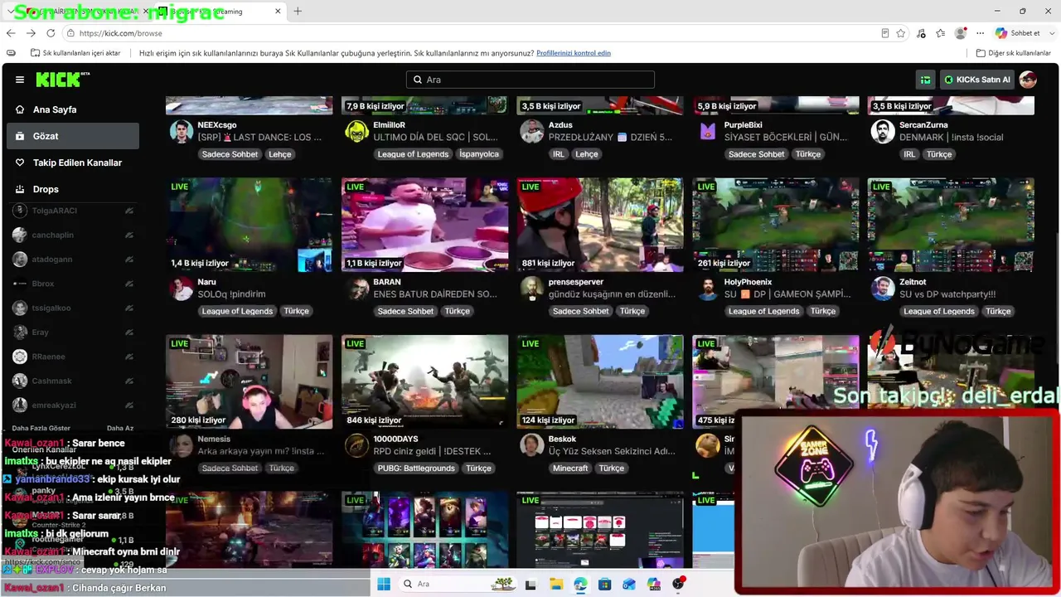Open PurpleBixi channel avatar
This screenshot has height=597, width=1061.
[708, 131]
